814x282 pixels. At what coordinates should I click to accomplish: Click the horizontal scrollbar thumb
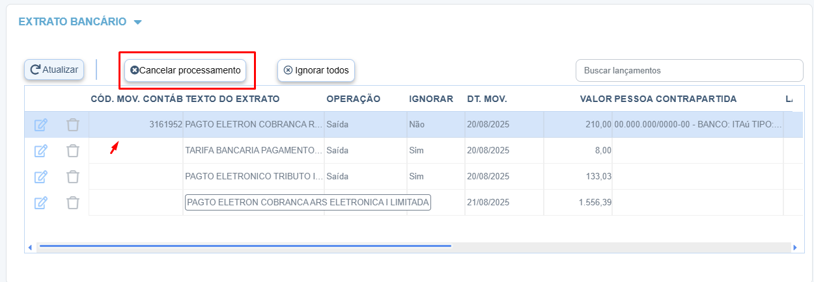(244, 246)
